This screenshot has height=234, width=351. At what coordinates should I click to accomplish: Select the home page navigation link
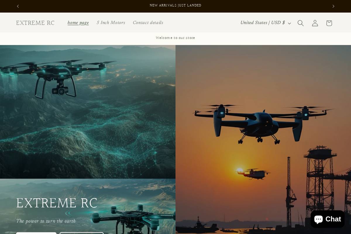pyautogui.click(x=78, y=23)
